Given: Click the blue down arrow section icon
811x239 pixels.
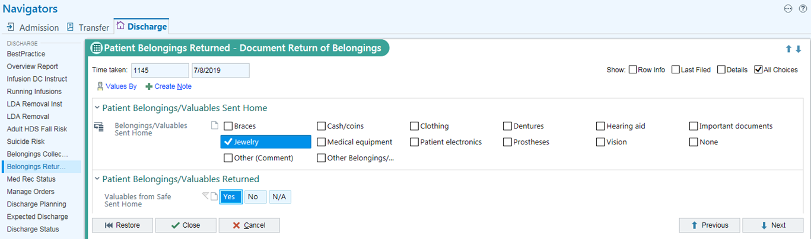Looking at the screenshot, I should click(798, 49).
